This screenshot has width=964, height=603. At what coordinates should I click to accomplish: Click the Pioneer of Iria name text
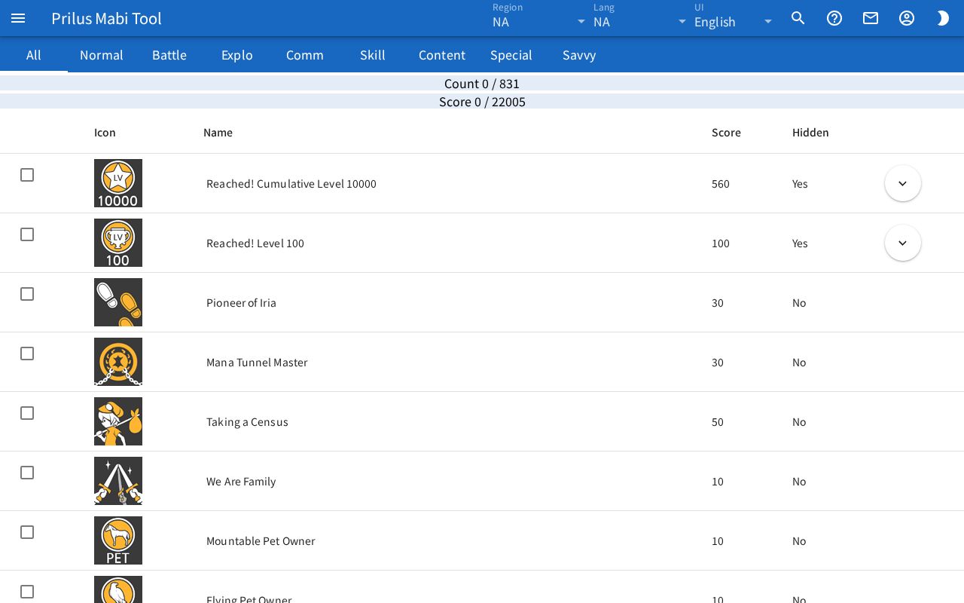click(241, 303)
